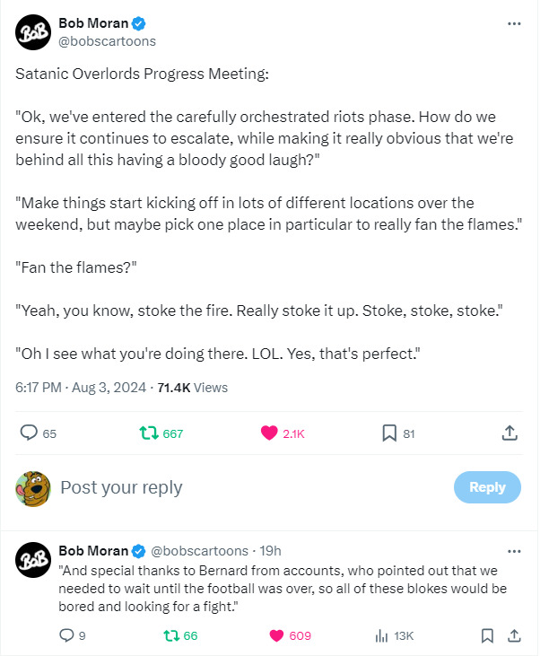The height and width of the screenshot is (656, 540).
Task: Click the verified badge beside Bob Moran
Action: coord(140,23)
